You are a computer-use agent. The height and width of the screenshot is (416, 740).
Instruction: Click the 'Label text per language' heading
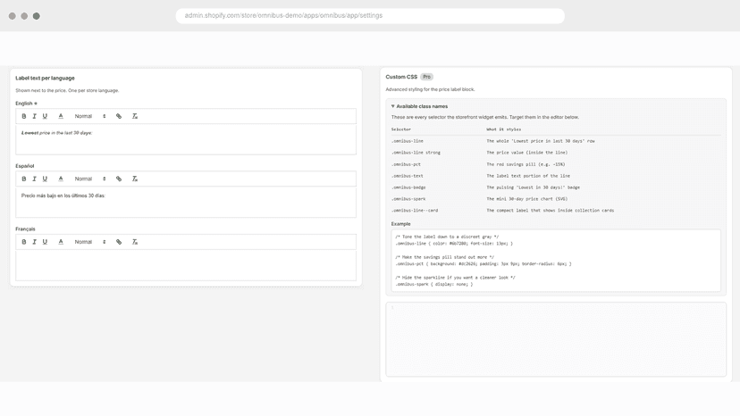tap(45, 79)
